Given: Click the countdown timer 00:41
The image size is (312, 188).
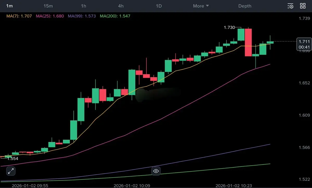Looking at the screenshot, I should 304,47.
